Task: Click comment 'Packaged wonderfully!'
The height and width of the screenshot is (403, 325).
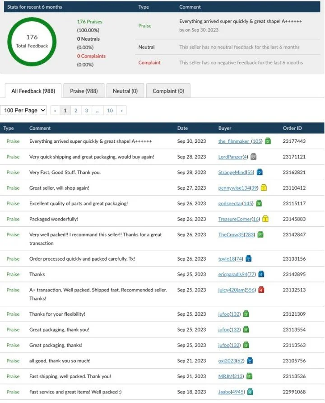Action: click(x=54, y=219)
